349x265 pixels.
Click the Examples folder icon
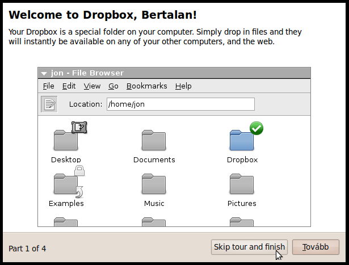(66, 184)
